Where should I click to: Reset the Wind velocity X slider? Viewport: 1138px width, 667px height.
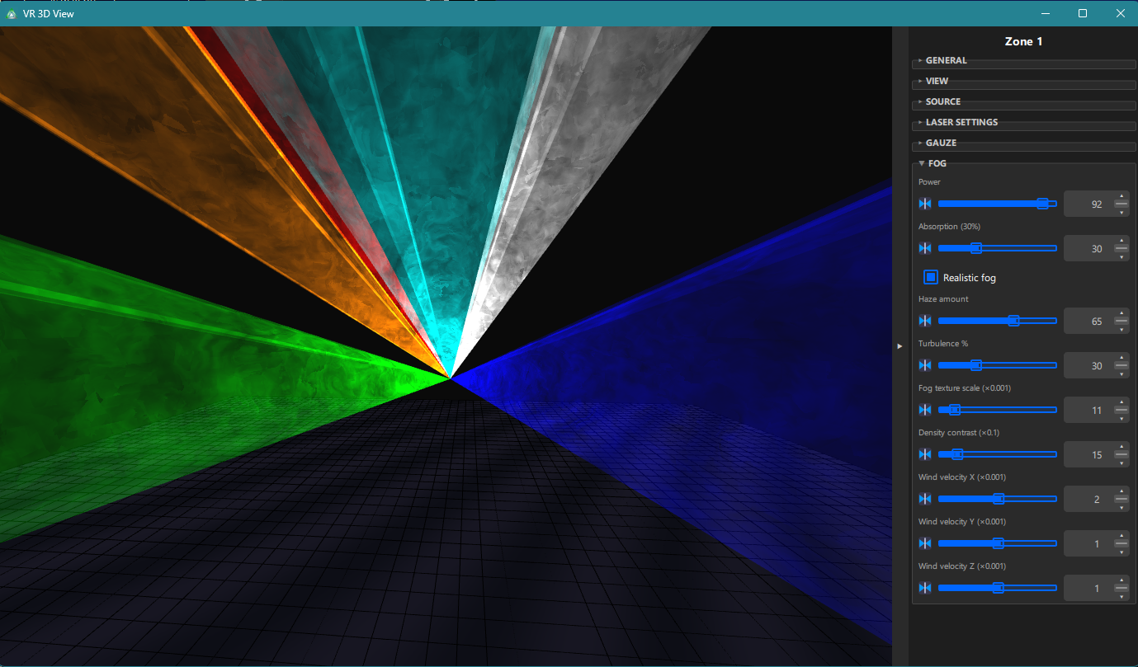click(924, 499)
